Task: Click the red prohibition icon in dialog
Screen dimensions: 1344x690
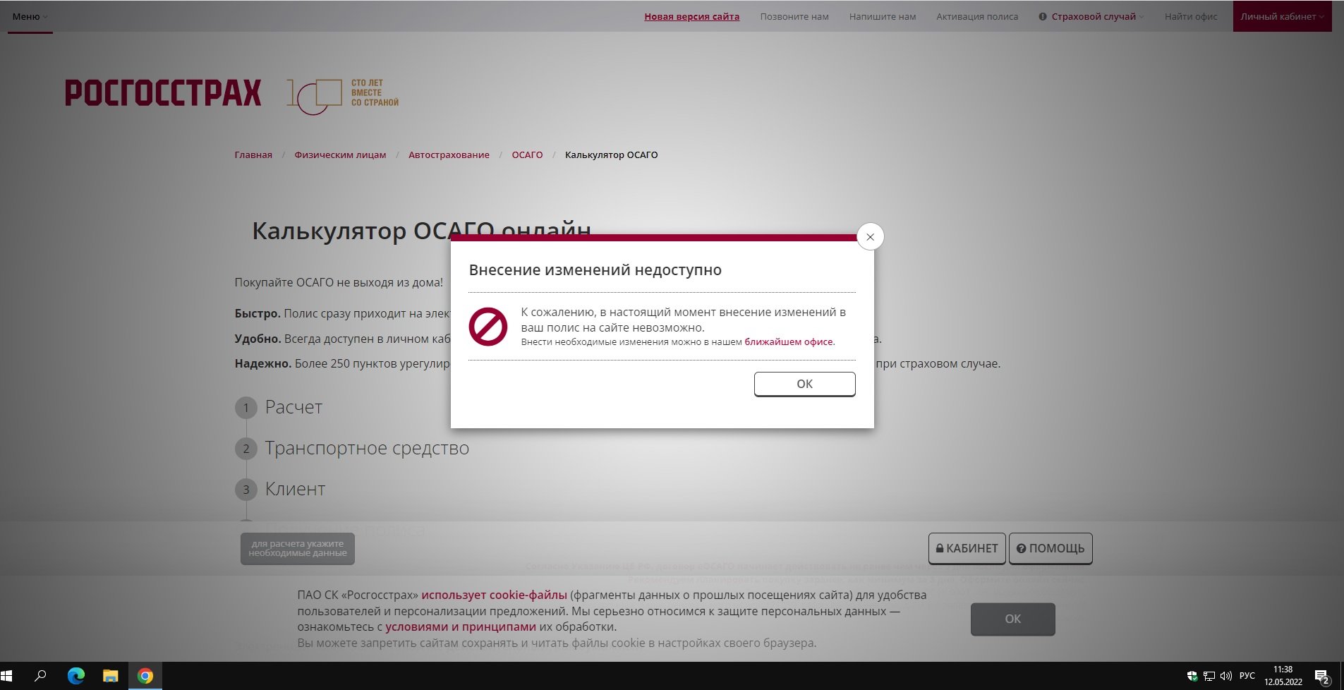Action: click(x=488, y=327)
